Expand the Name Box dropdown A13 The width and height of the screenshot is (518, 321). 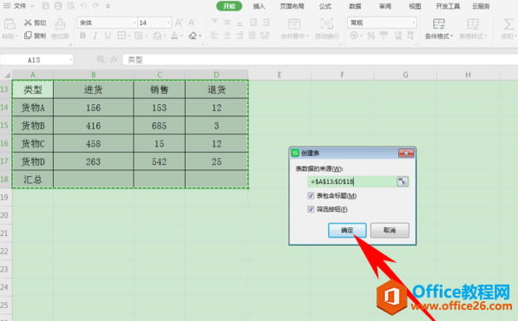click(x=70, y=60)
